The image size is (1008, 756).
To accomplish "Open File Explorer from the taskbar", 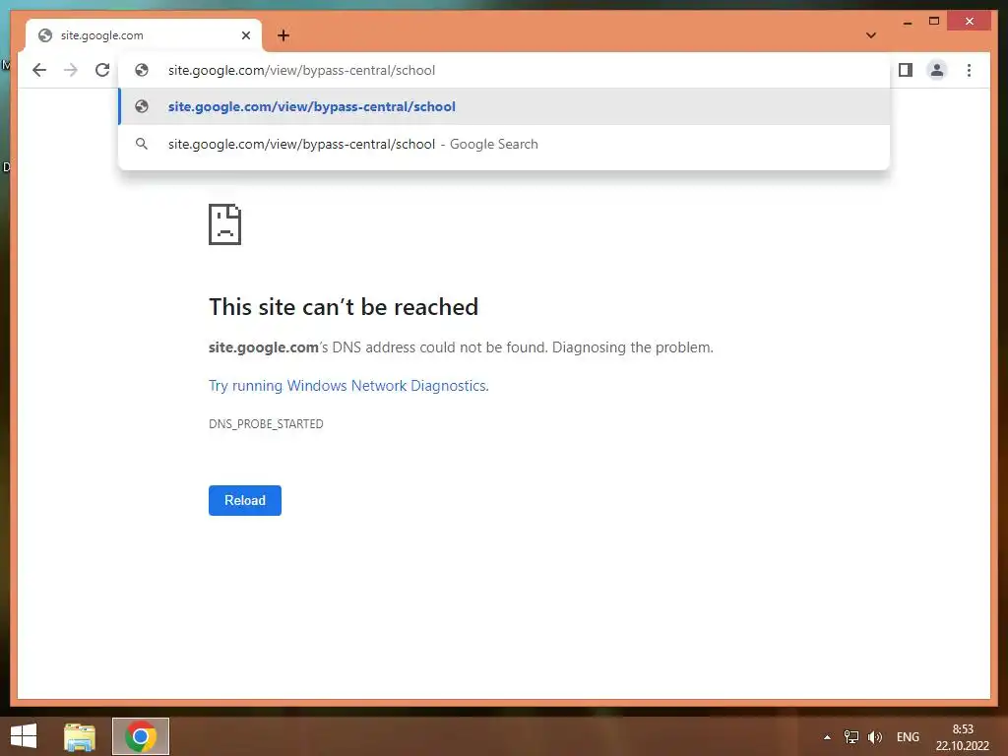I will click(80, 736).
